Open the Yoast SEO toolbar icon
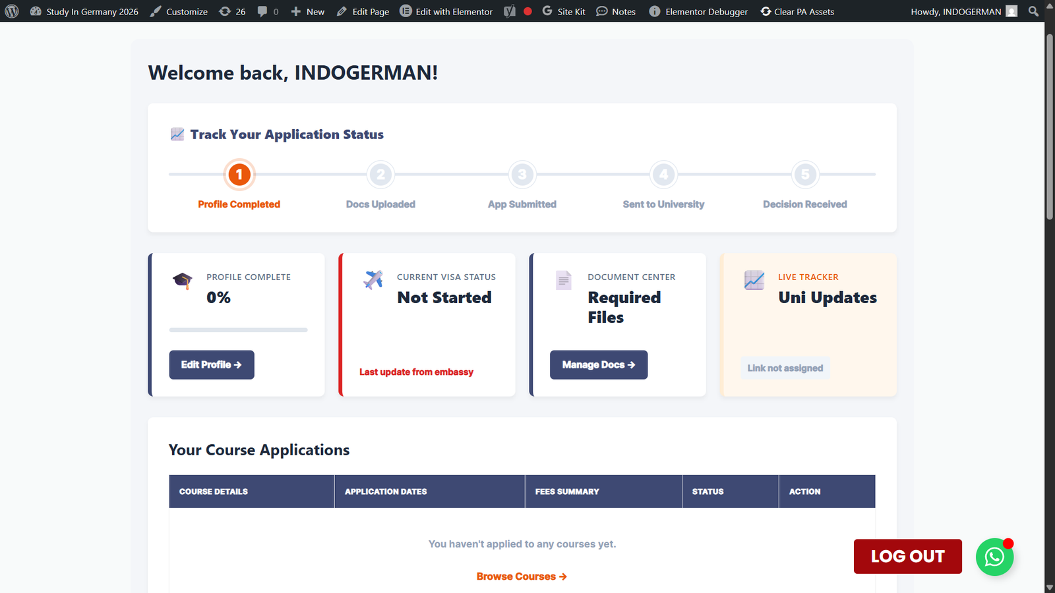The image size is (1055, 593). 508,11
